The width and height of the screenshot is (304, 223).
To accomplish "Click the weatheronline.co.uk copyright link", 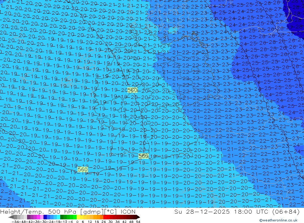I will tap(278, 220).
